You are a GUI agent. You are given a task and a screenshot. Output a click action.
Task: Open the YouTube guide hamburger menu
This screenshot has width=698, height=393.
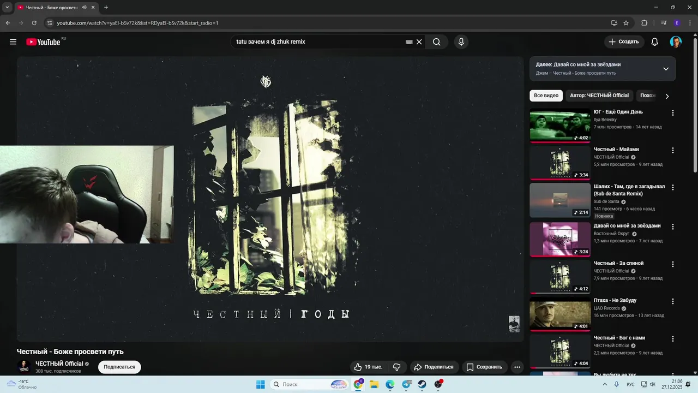point(13,42)
